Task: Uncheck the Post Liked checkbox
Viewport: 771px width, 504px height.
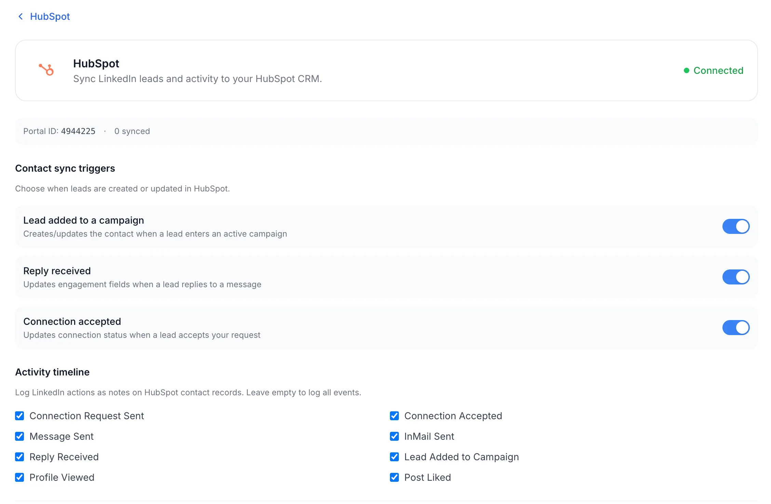Action: click(394, 477)
